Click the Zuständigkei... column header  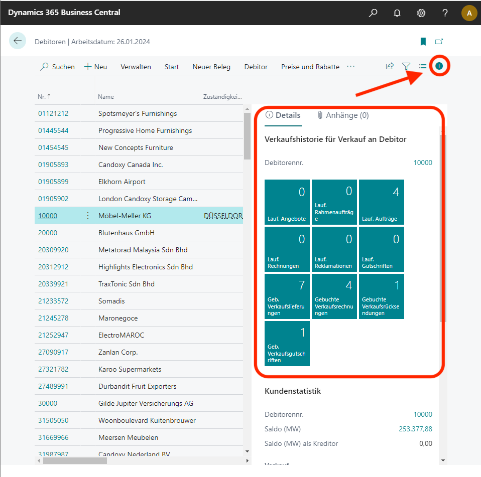pos(222,97)
